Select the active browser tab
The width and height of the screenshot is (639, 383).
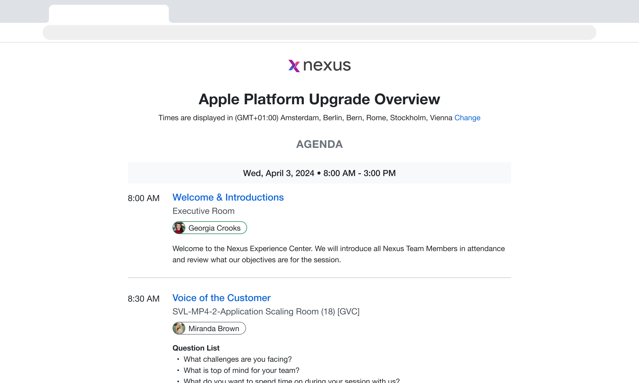[109, 14]
